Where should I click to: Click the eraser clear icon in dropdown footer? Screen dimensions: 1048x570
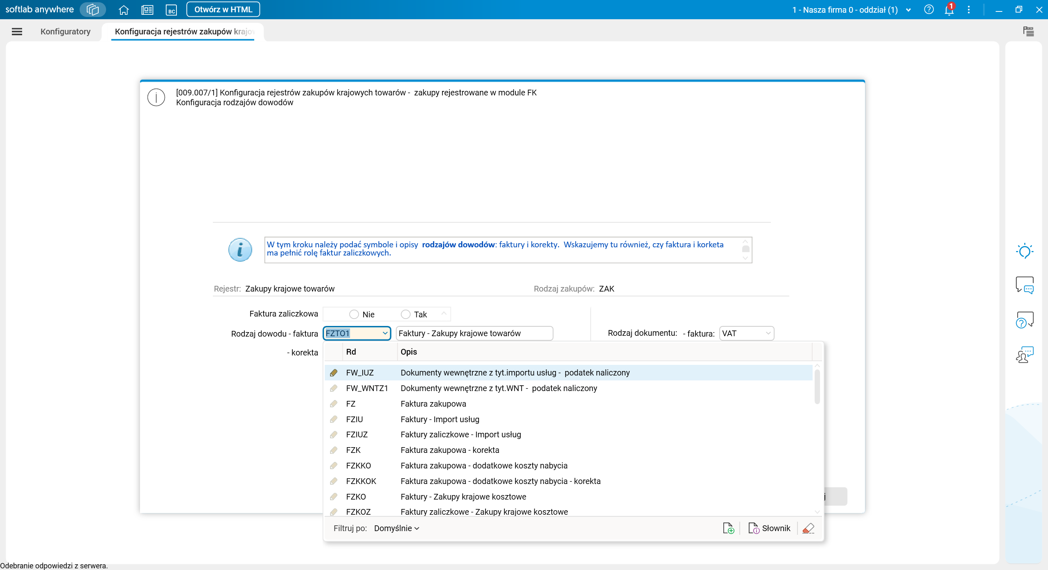click(x=809, y=528)
